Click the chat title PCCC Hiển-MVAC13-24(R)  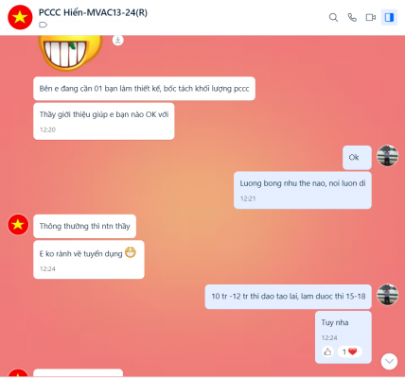[x=93, y=12]
